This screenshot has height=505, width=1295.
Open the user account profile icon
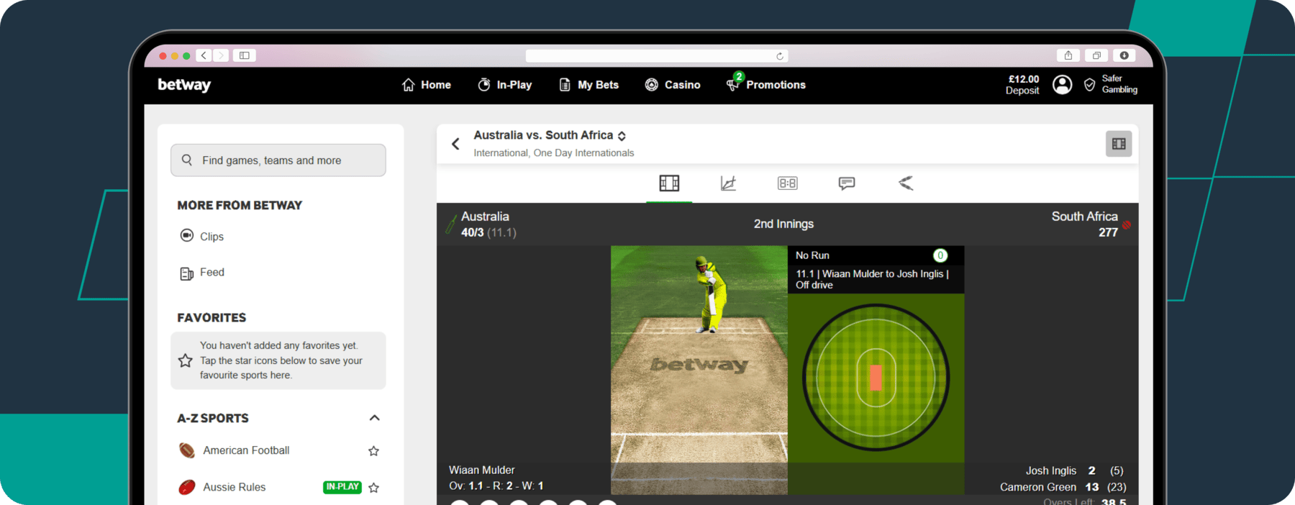click(1063, 85)
